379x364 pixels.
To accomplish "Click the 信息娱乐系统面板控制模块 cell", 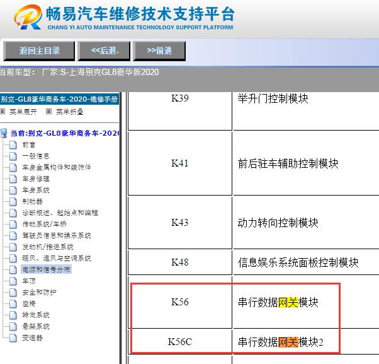I will point(306,262).
